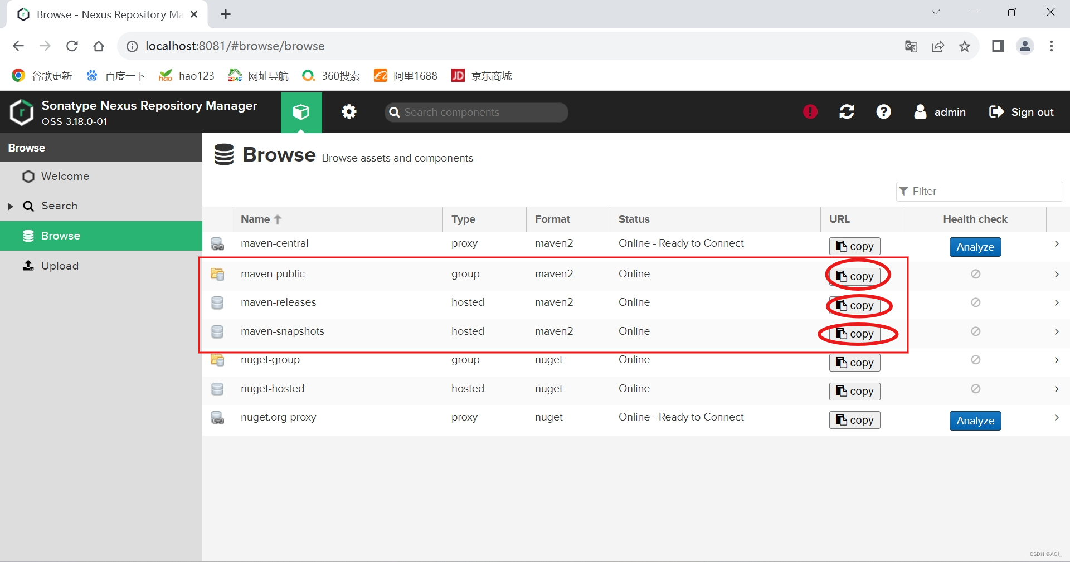This screenshot has height=562, width=1070.
Task: Click the maven-public health check disabled icon
Action: point(975,274)
